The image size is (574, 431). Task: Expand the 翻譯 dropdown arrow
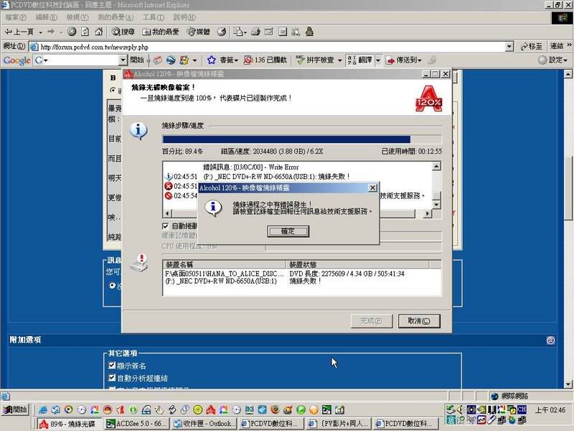(378, 60)
